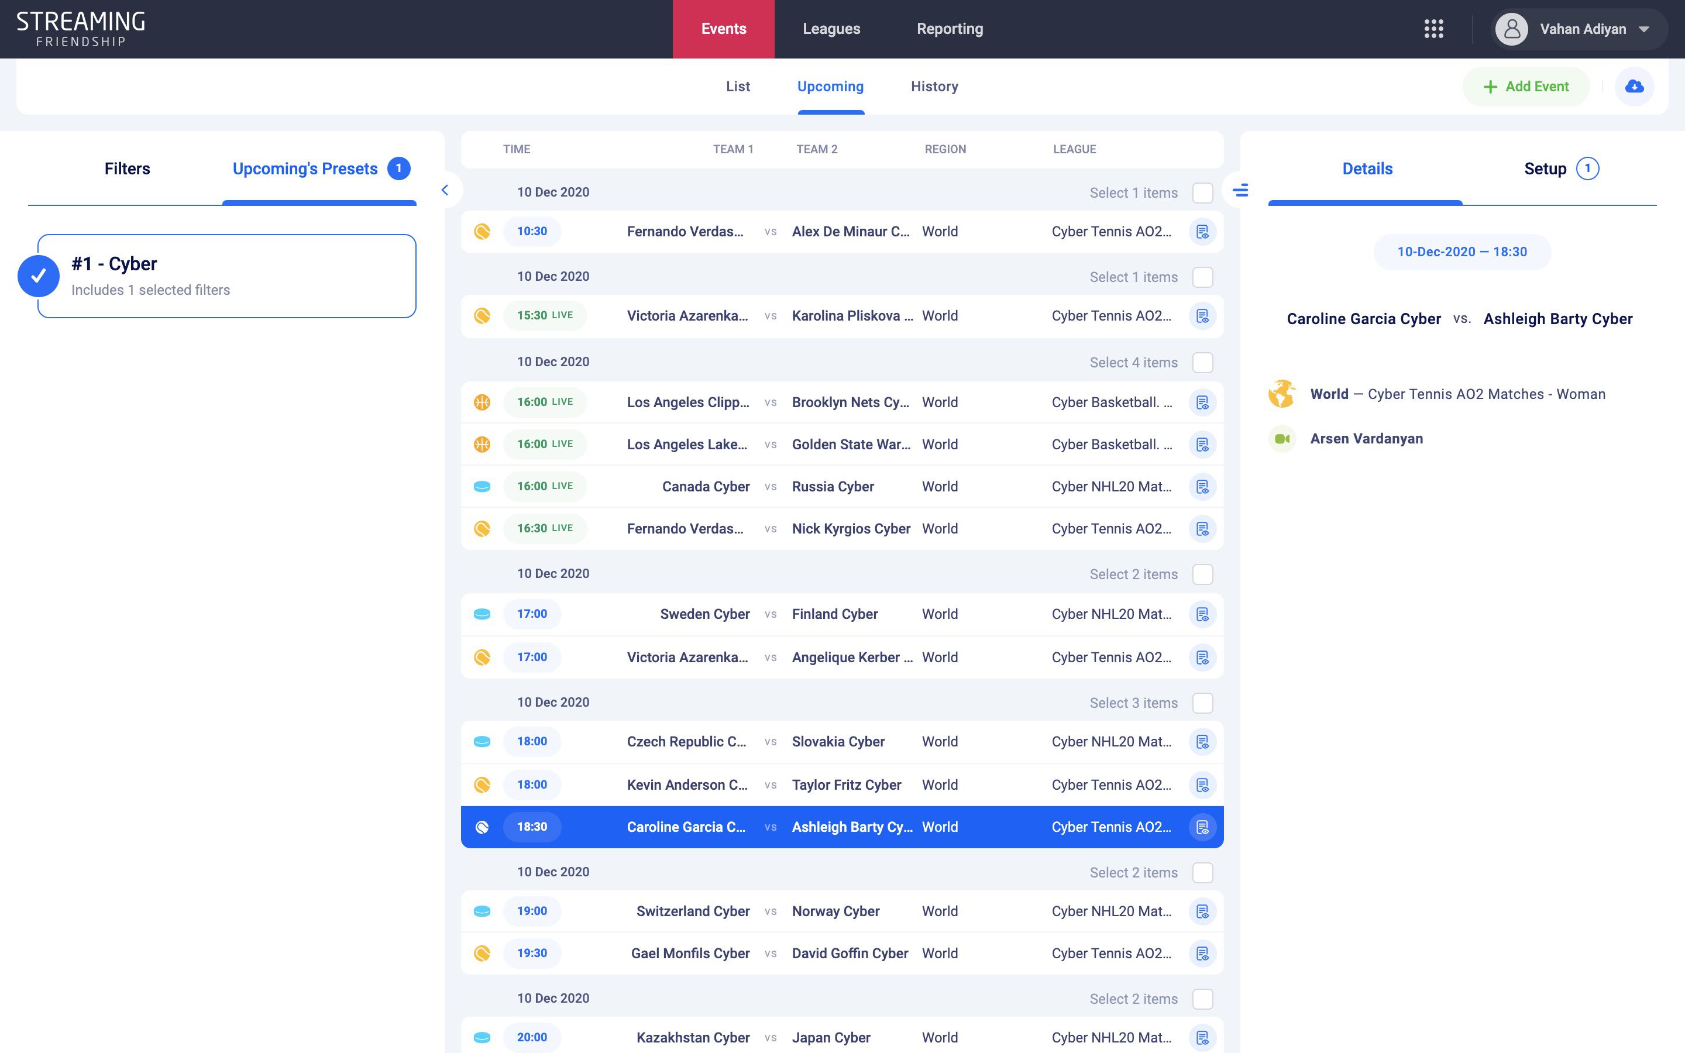Click 'Kazakhstan Cyber' team name

point(693,1038)
